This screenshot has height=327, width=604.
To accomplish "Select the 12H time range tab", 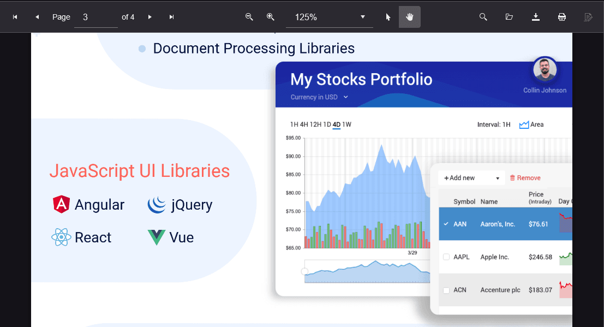I will coord(315,124).
